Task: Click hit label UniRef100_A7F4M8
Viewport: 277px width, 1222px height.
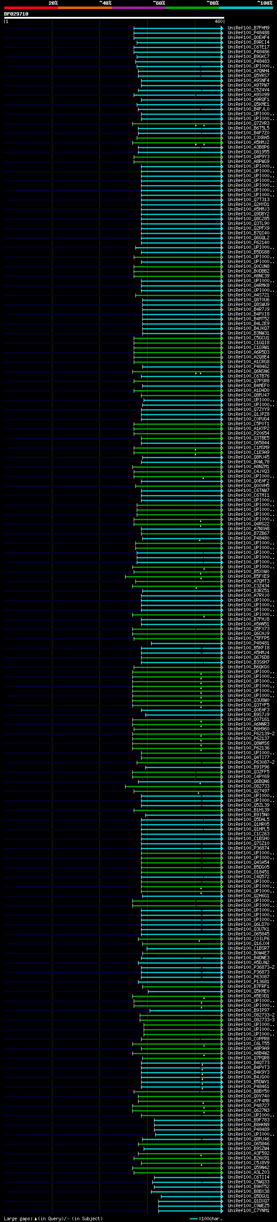Action: 248,1101
